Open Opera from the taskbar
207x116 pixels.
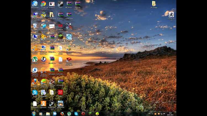83,114
